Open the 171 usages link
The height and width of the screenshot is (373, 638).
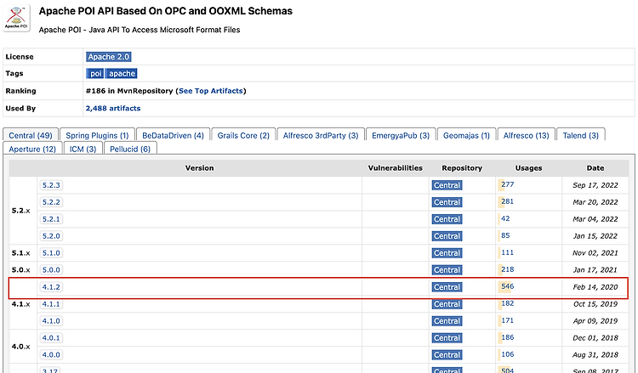[x=507, y=320]
